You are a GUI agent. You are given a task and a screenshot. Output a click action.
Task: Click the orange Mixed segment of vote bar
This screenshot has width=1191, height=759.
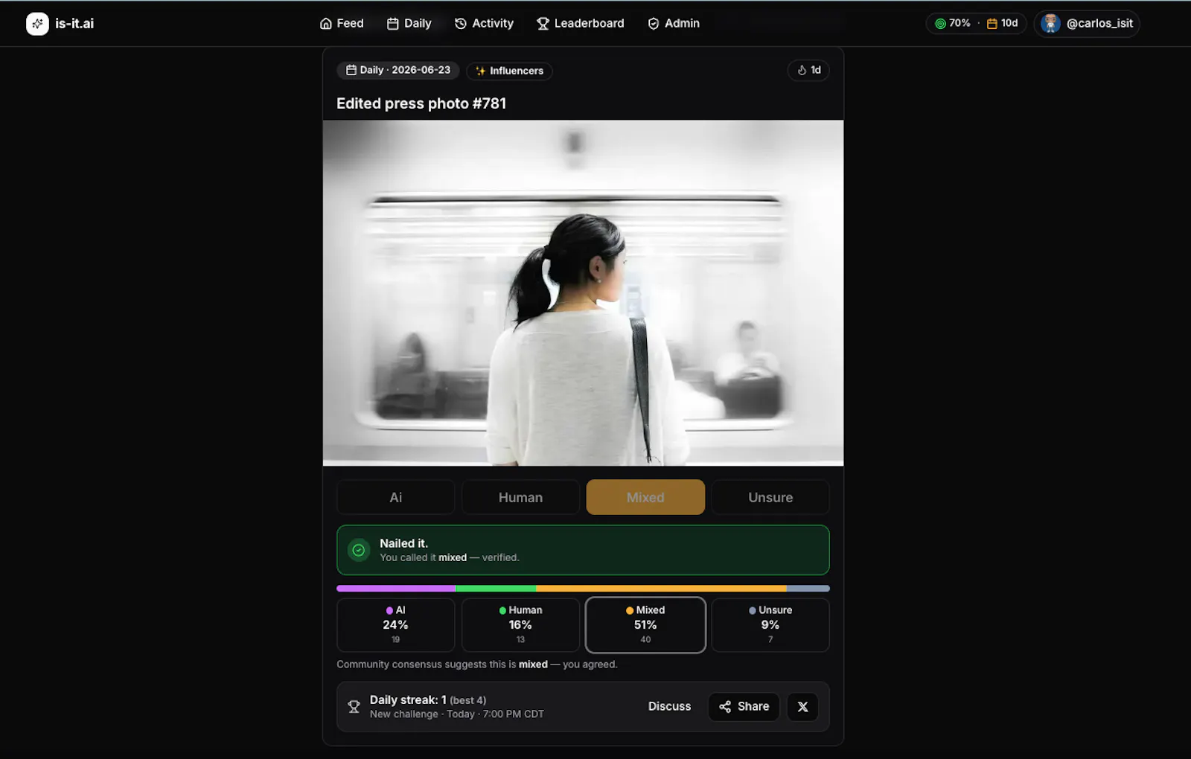[x=661, y=589]
